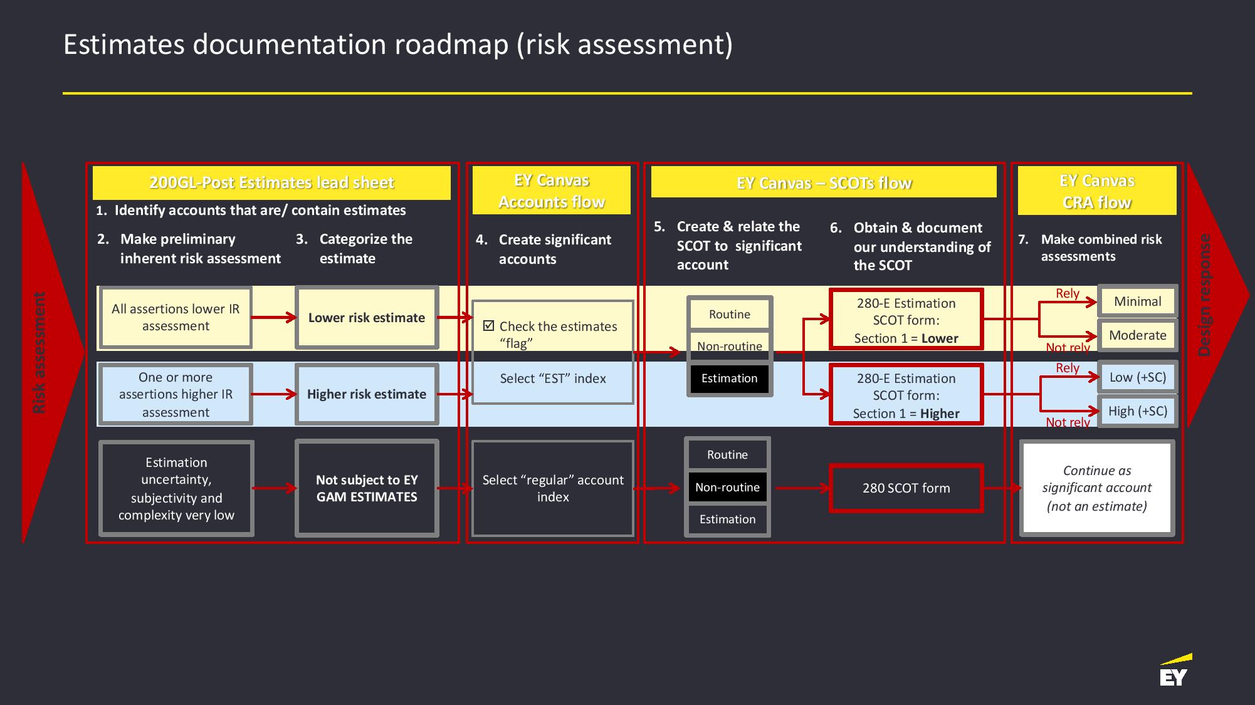This screenshot has height=705, width=1255.
Task: Click lower unhighlighted 'Estimation' box
Action: click(x=727, y=519)
